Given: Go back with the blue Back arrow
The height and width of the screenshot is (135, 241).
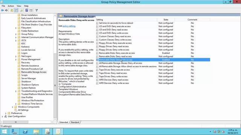Looking at the screenshot, I should pyautogui.click(x=2, y=10).
